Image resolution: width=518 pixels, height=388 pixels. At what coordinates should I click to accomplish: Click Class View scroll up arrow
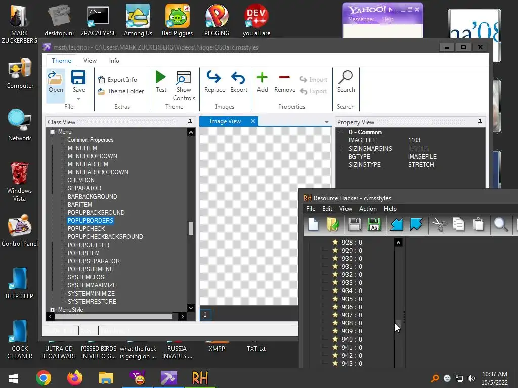point(191,133)
